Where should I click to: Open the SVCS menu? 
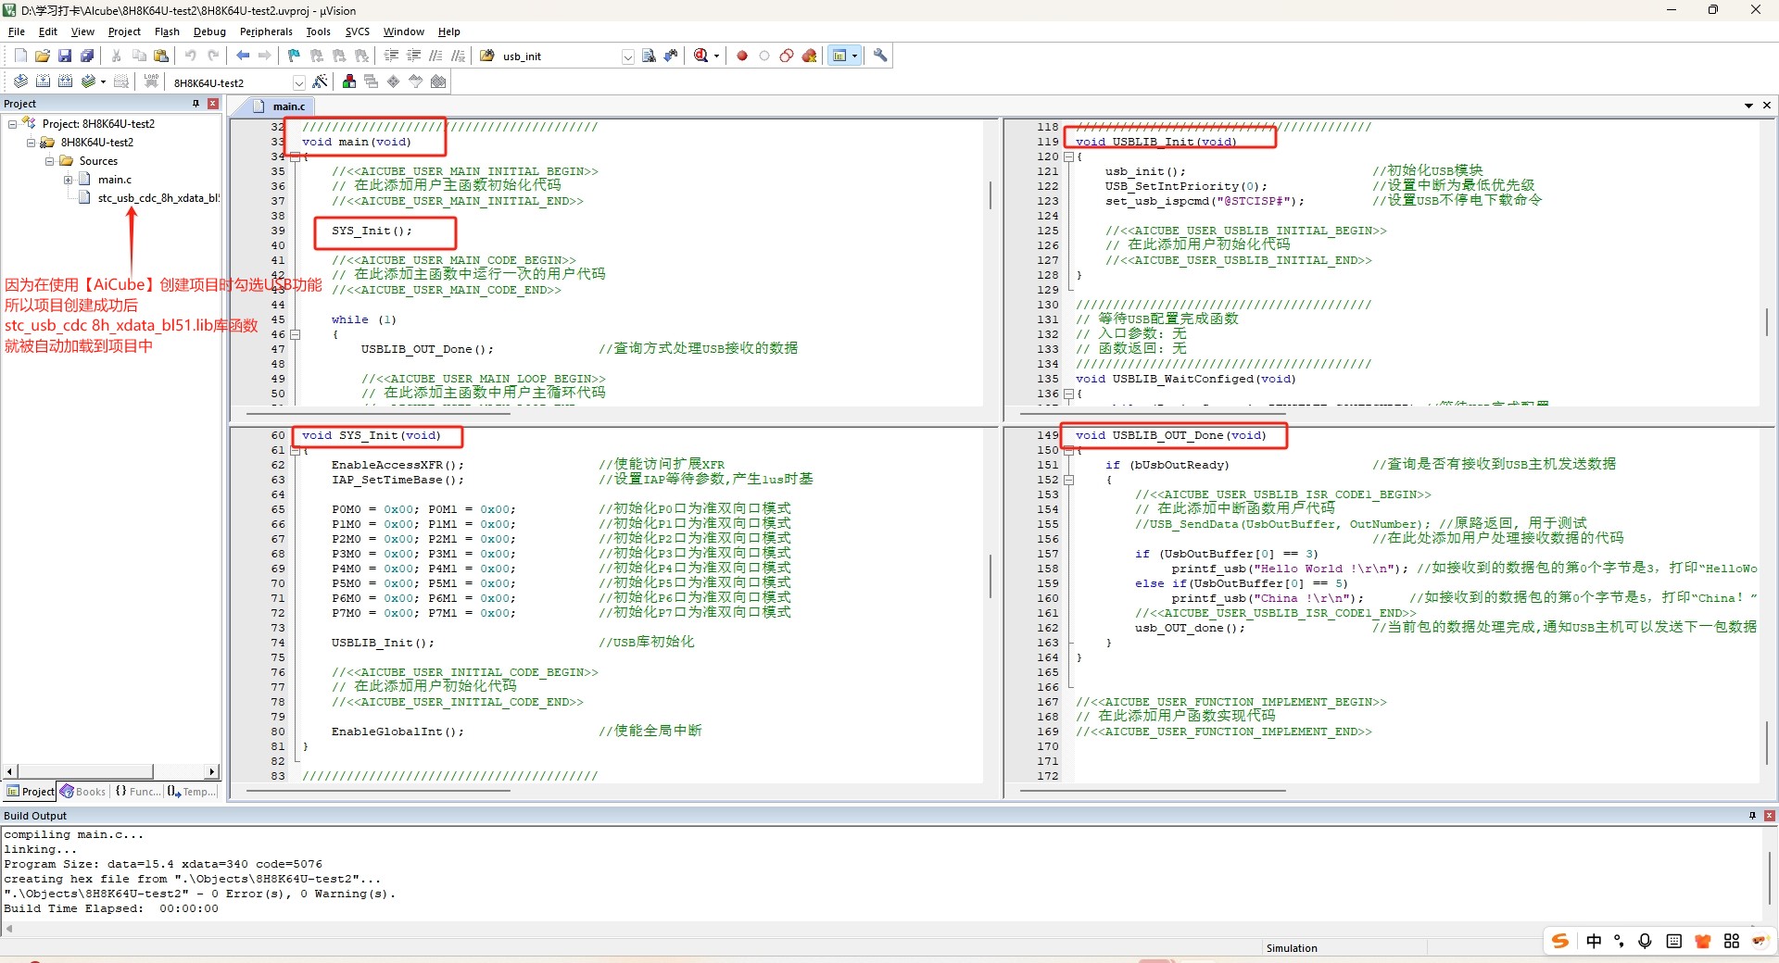tap(358, 31)
